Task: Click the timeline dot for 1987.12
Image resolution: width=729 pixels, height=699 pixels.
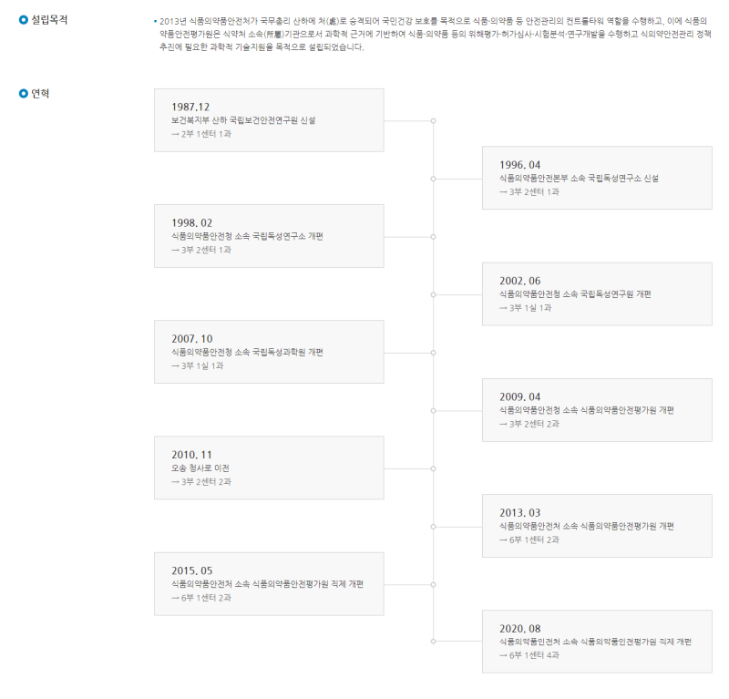Action: pyautogui.click(x=433, y=120)
